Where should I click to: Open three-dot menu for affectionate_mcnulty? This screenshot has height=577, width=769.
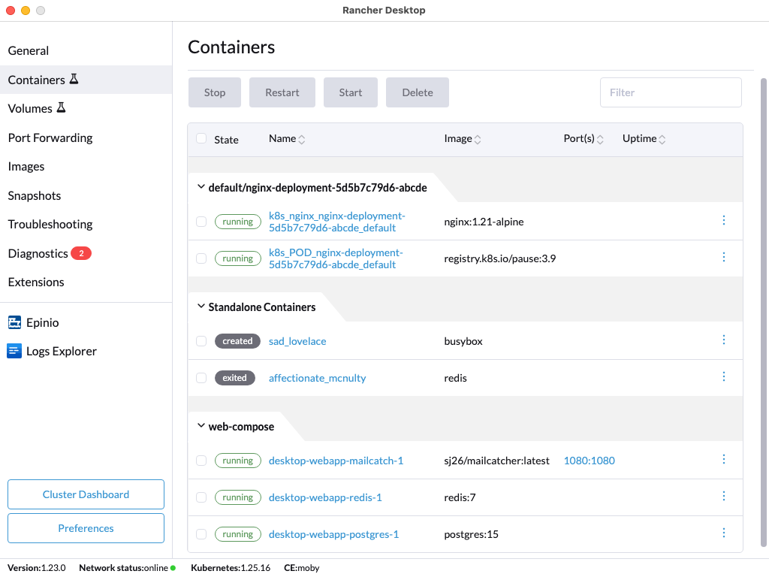point(723,376)
